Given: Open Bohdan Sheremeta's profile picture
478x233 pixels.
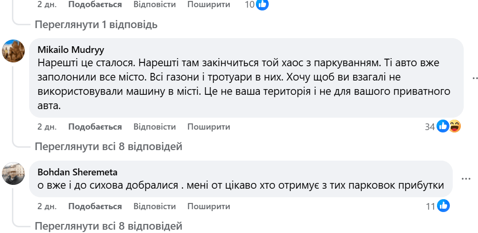Looking at the screenshot, I should pos(13,173).
